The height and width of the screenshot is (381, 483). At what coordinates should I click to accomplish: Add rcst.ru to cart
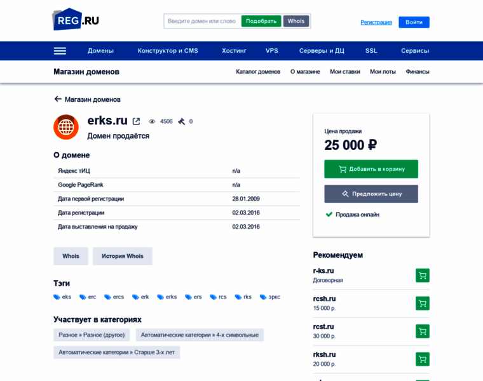pos(423,331)
